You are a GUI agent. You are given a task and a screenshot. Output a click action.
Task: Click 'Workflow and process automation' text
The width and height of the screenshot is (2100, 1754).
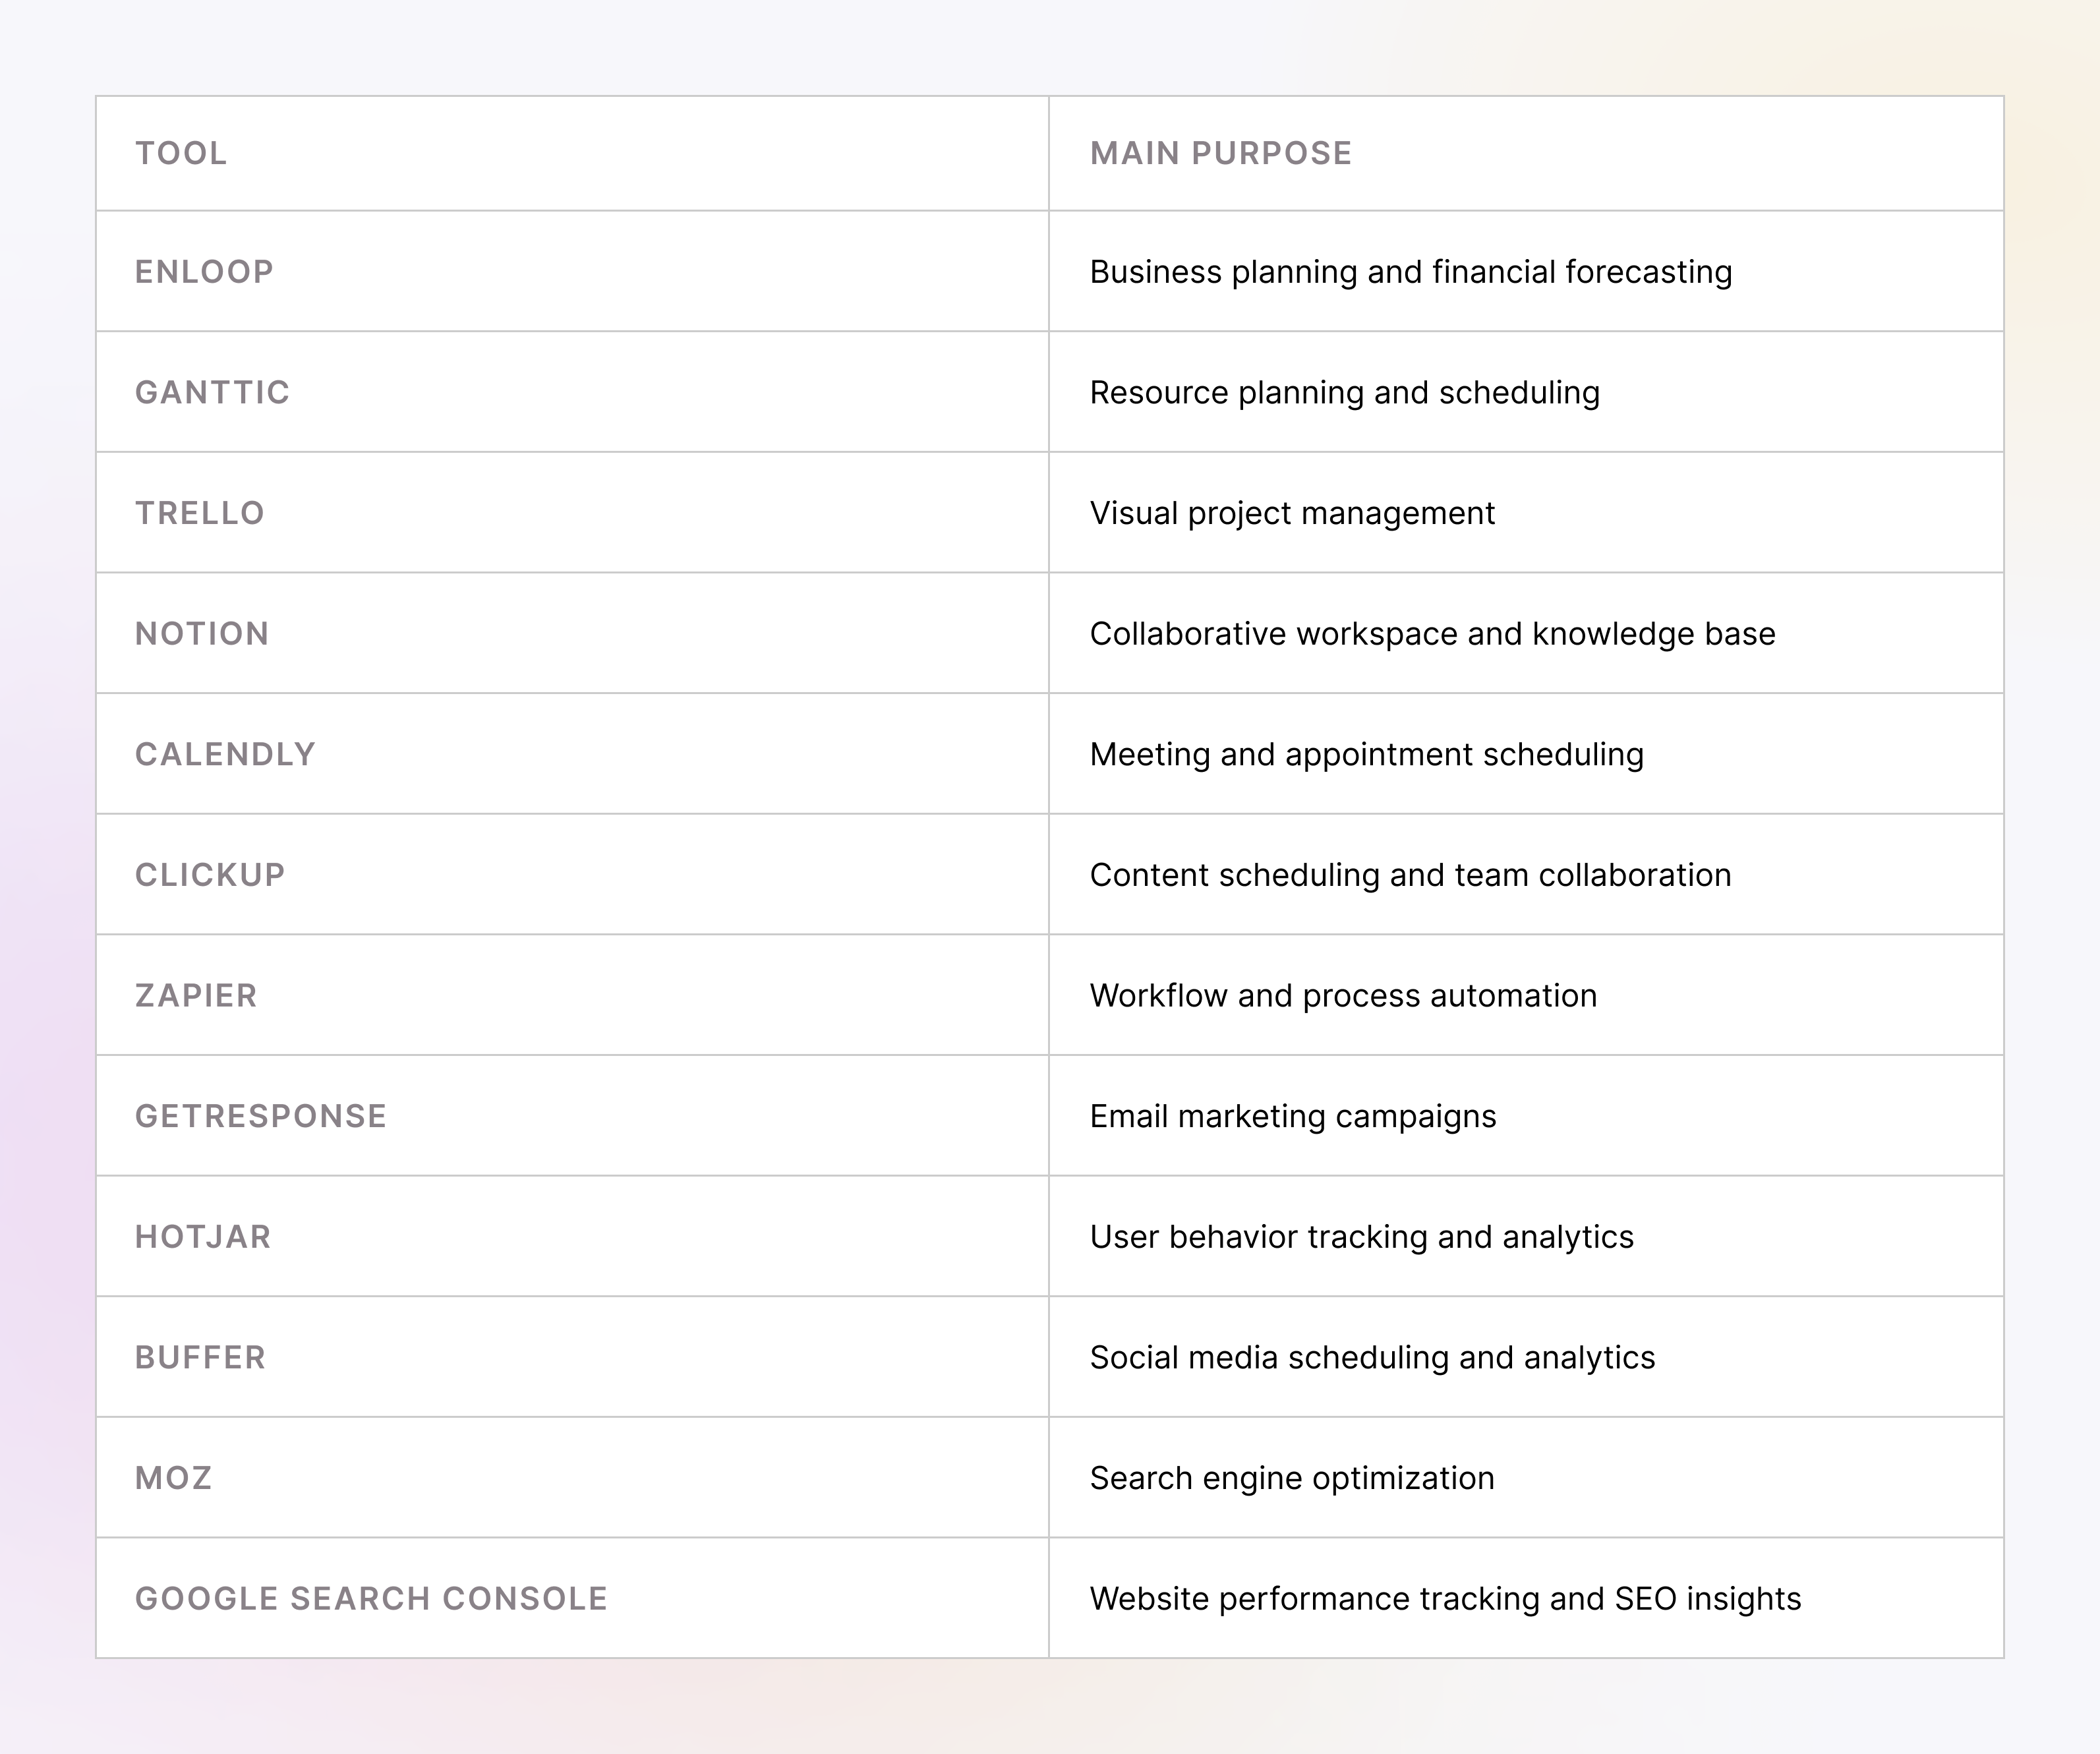tap(1343, 996)
